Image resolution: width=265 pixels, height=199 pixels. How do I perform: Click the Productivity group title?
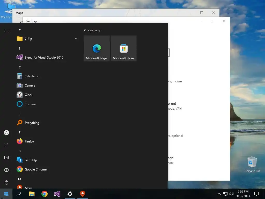click(92, 30)
